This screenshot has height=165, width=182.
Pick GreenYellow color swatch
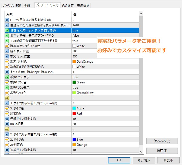point(74,93)
